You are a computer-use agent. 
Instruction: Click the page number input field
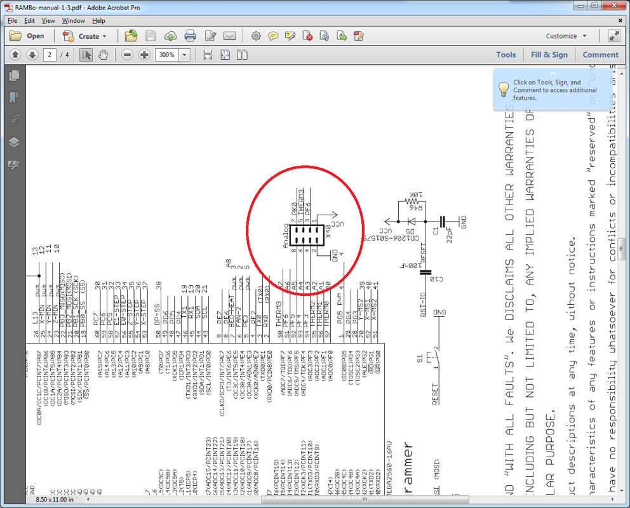[50, 55]
